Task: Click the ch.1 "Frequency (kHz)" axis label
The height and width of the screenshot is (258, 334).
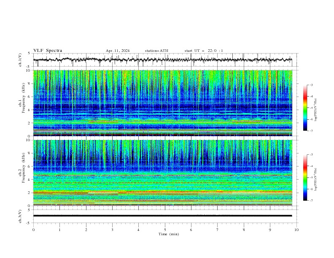Action: pos(23,98)
